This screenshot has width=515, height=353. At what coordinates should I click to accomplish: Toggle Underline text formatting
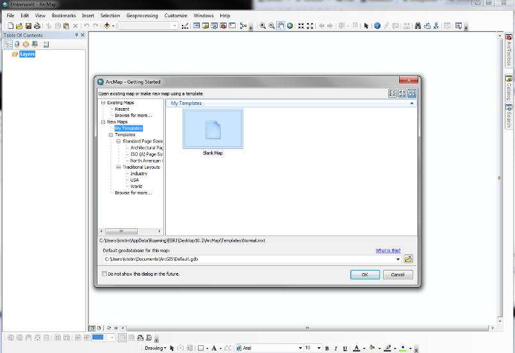click(345, 348)
